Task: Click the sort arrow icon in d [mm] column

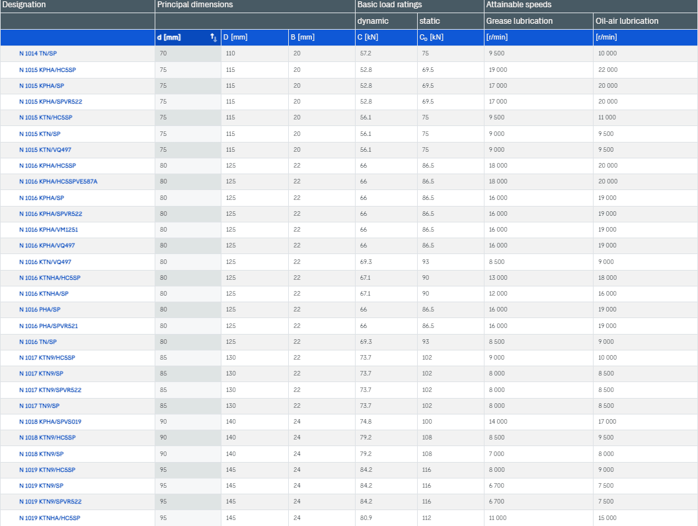Action: coord(213,38)
